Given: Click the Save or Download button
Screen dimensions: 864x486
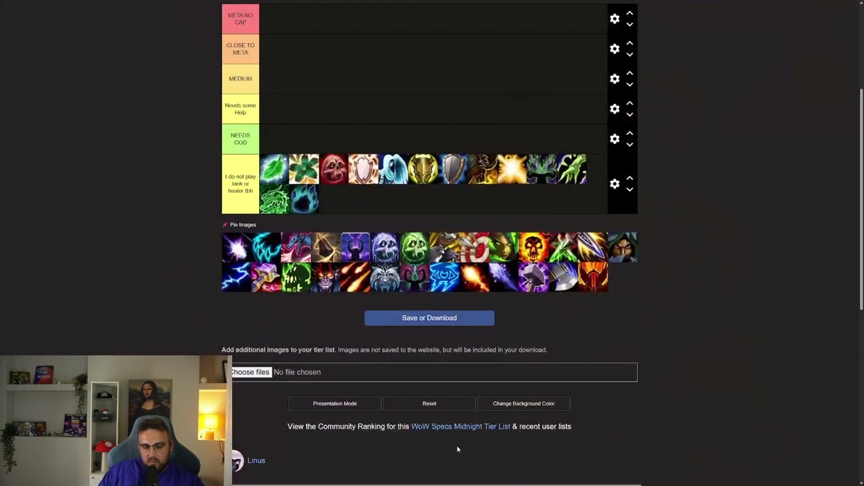Looking at the screenshot, I should (429, 318).
